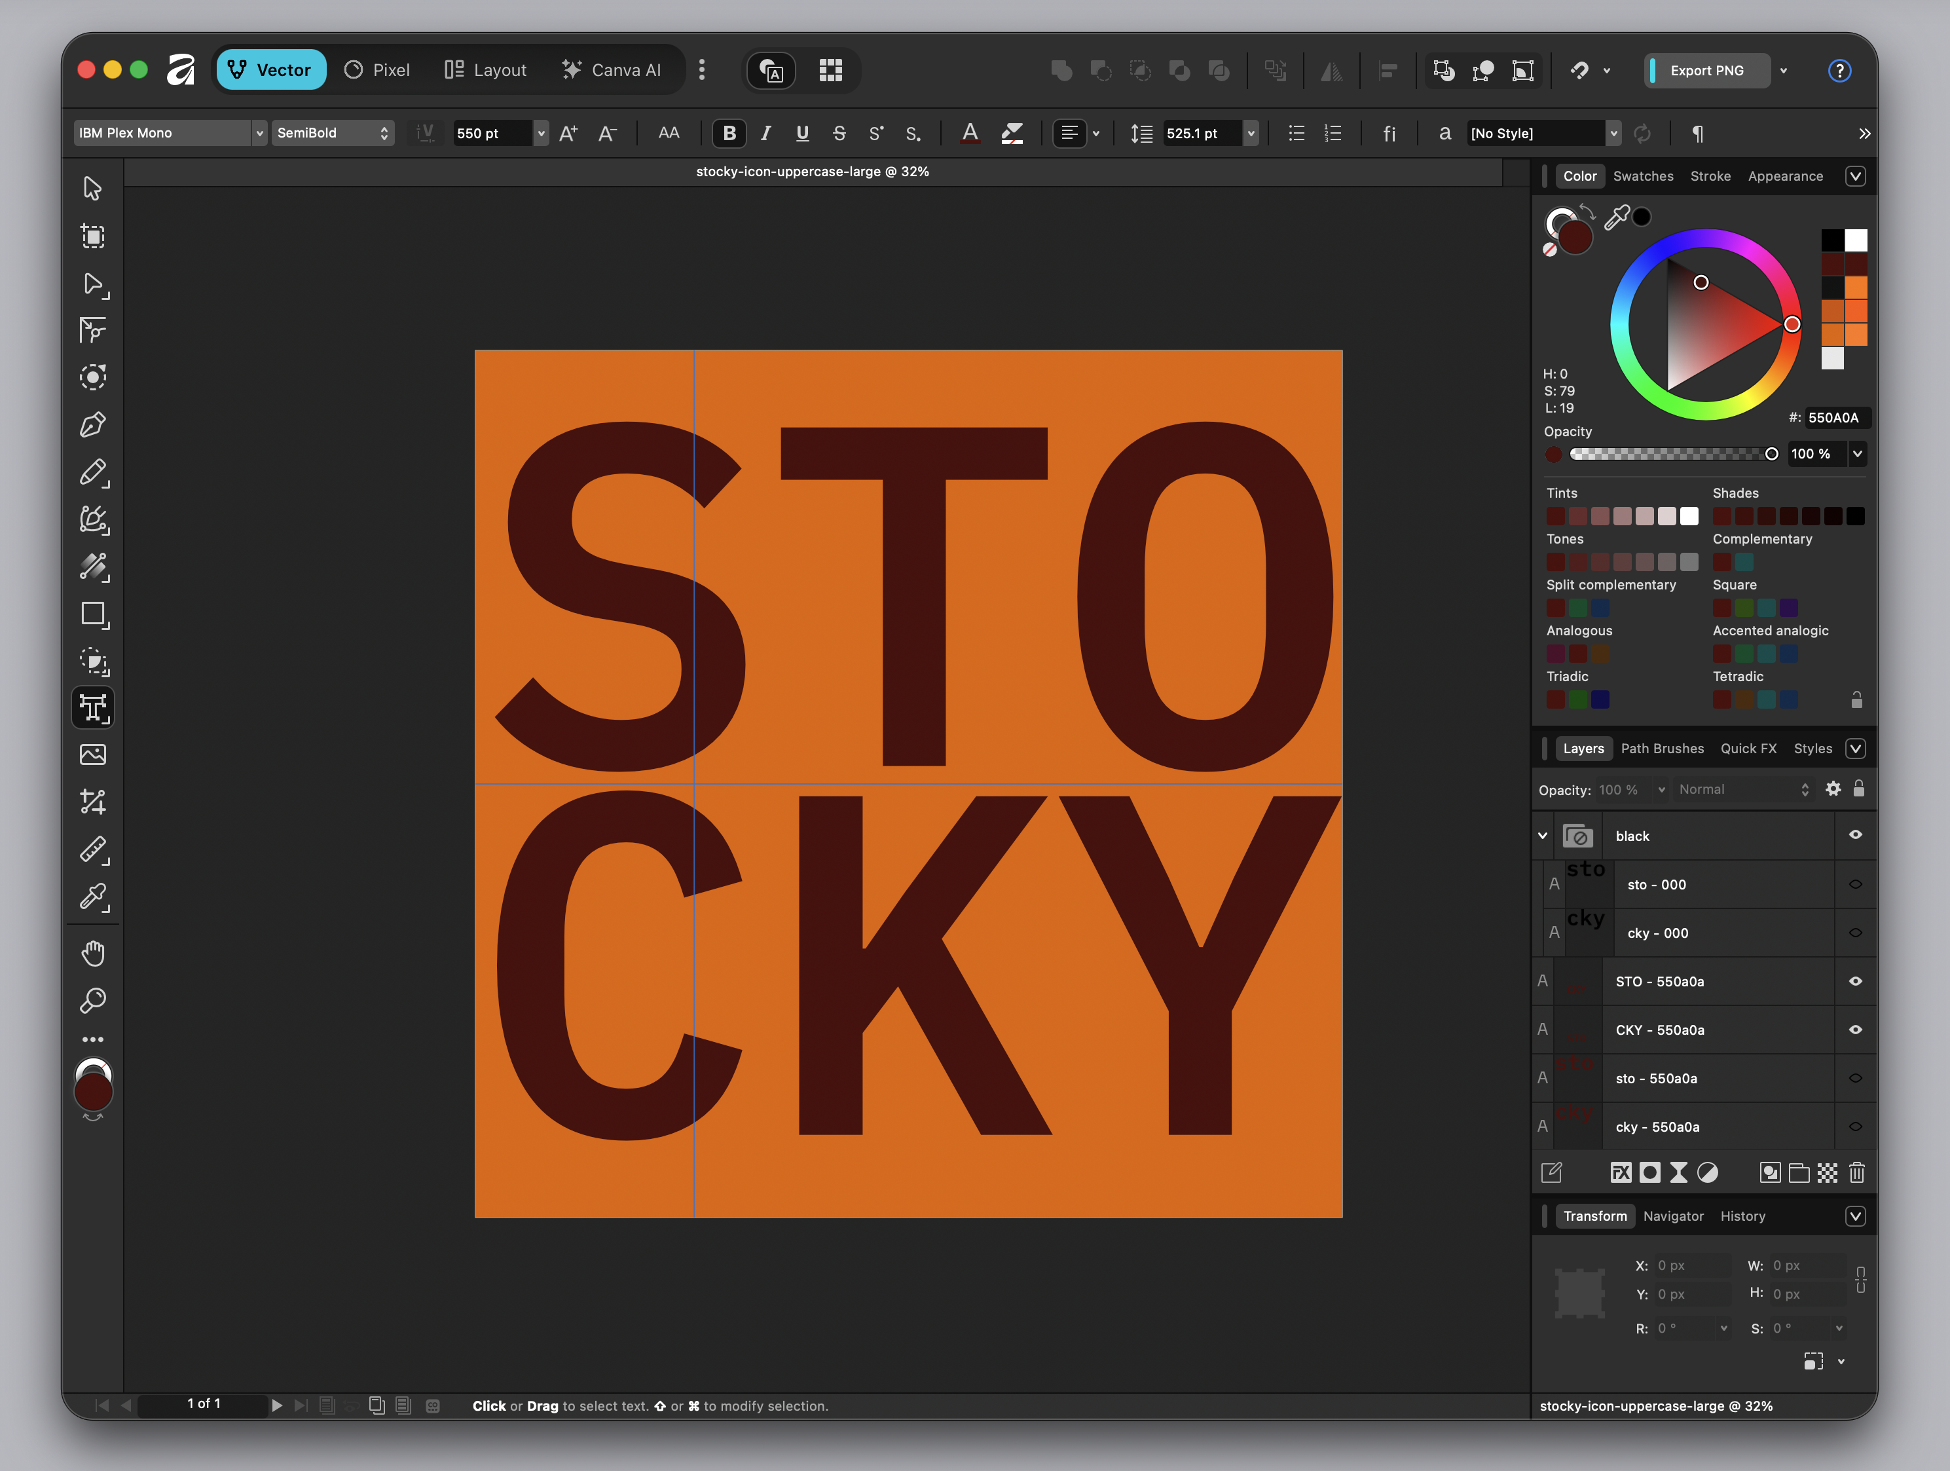Viewport: 1950px width, 1471px height.
Task: Click the numbered list icon
Action: [x=1333, y=133]
